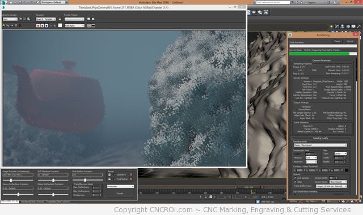Click the white color swatch in render toolbar
363x215 pixels.
coord(60,25)
